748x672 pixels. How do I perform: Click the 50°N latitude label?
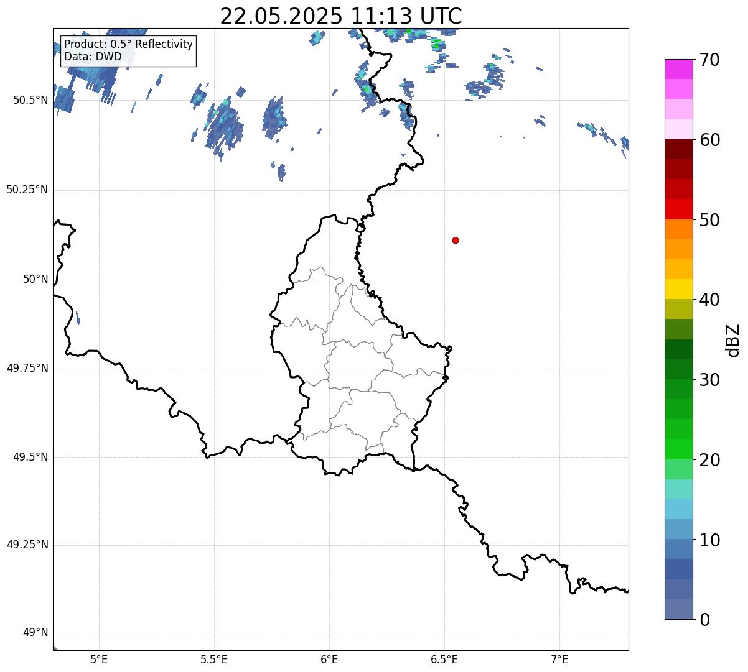click(x=35, y=280)
